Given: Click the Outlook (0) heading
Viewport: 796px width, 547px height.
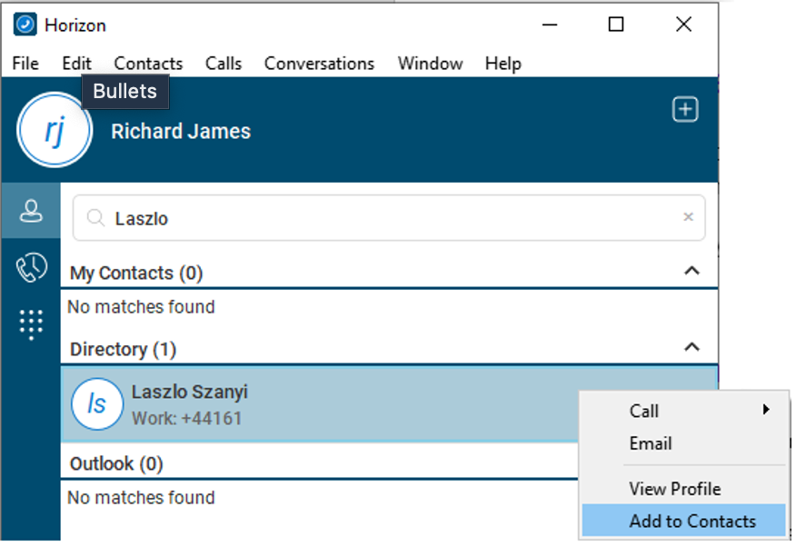Looking at the screenshot, I should coord(116,463).
